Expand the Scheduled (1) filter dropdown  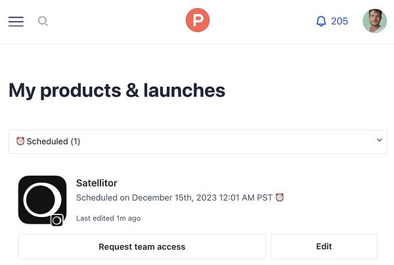pyautogui.click(x=197, y=141)
